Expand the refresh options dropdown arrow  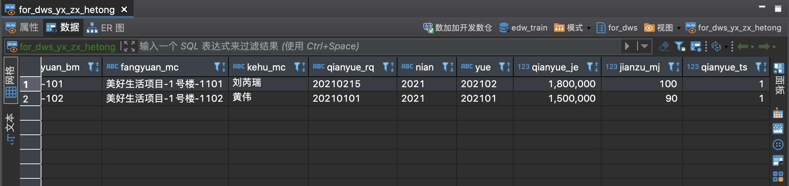[726, 47]
